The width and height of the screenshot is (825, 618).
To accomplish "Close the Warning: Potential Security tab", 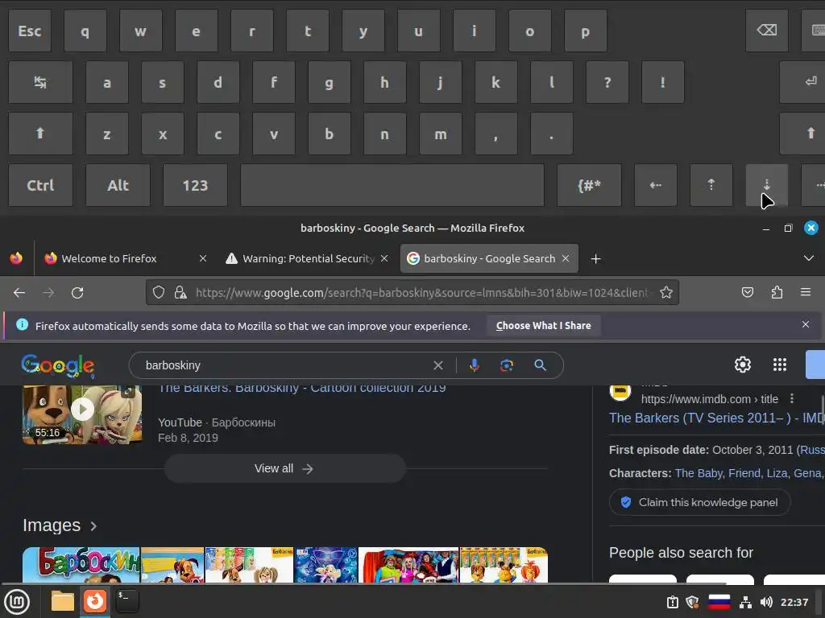I will pyautogui.click(x=384, y=258).
